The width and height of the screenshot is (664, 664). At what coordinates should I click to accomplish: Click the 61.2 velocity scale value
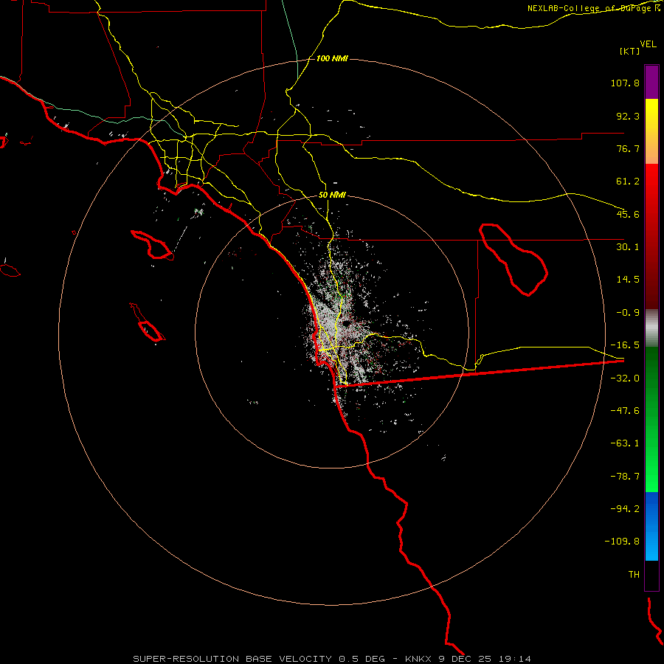[628, 181]
